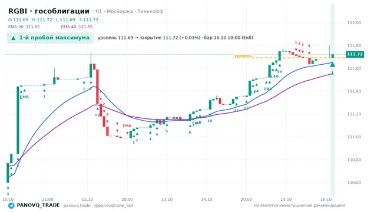Image resolution: width=377 pixels, height=212 pixels.
Task: Click the 13.10 date axis label
Action: pos(167,200)
